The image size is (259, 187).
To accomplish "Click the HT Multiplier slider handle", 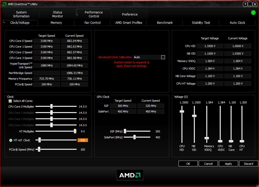I will [75, 131].
